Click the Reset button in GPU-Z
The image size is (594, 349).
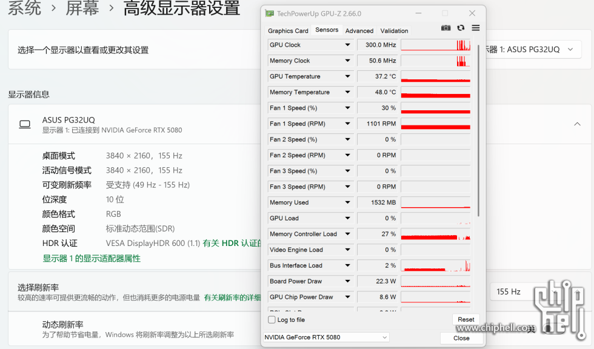[466, 319]
